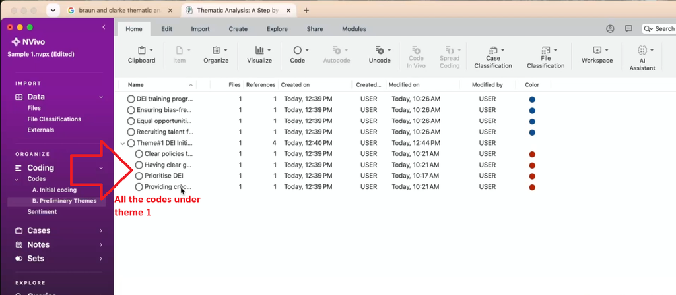
Task: Switch to the Explore ribbon tab
Action: 277,29
